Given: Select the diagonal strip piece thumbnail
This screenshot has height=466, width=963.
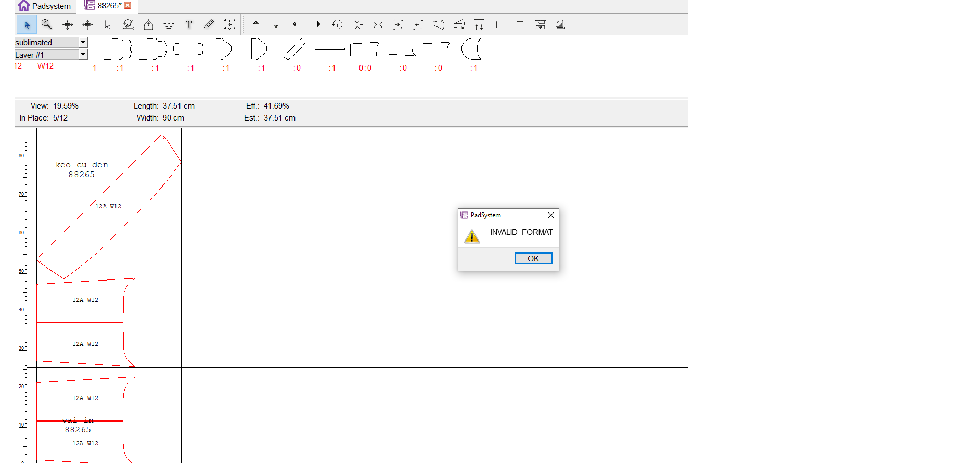Looking at the screenshot, I should click(294, 49).
